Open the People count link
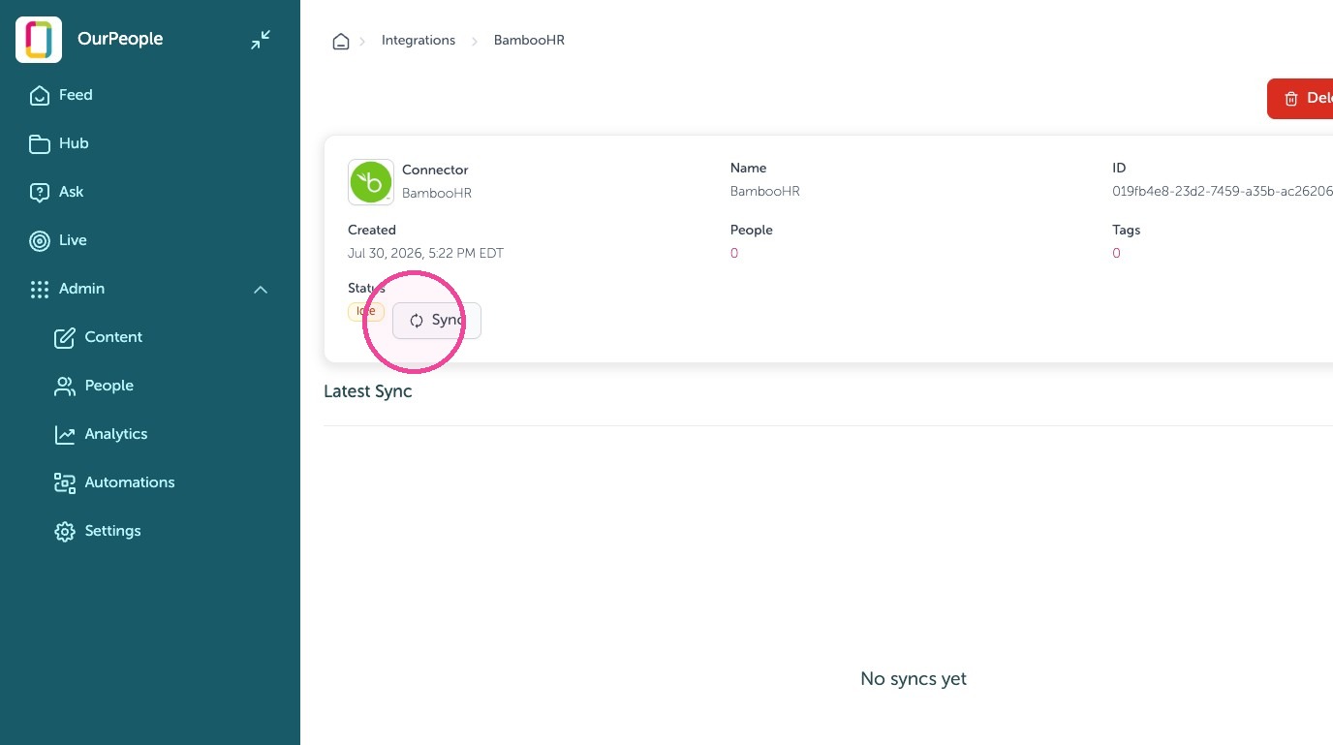 coord(734,254)
